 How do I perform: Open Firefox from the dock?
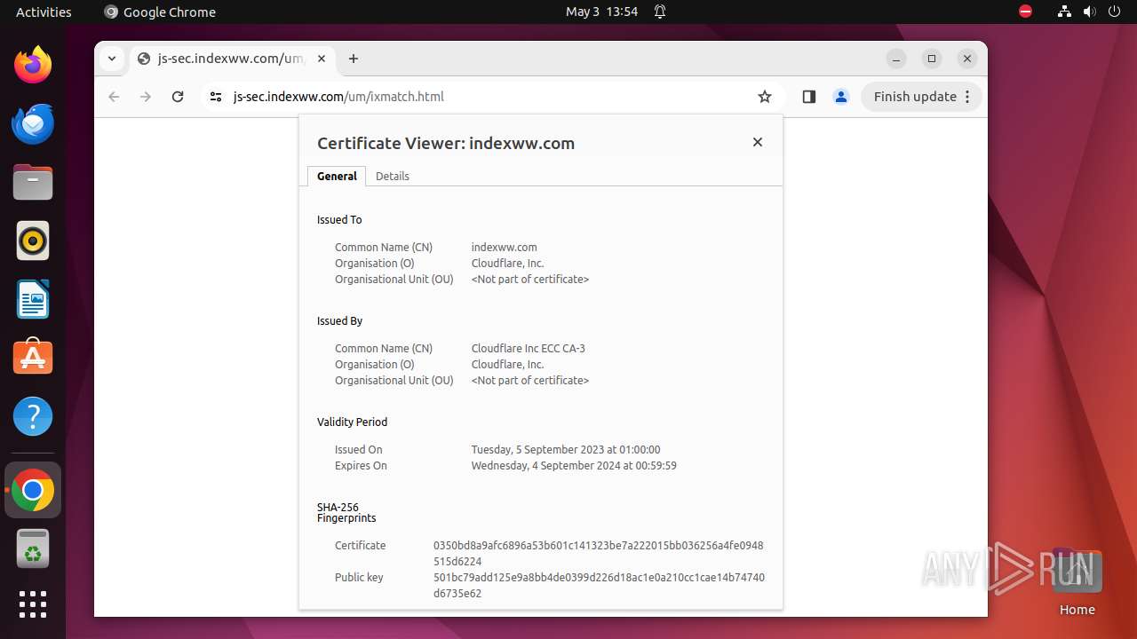point(33,65)
